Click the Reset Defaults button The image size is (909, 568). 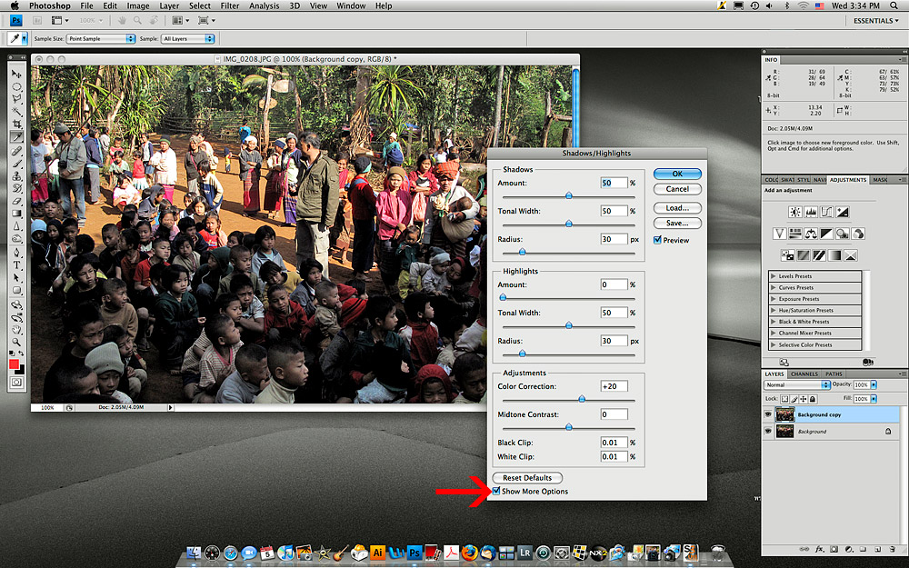527,478
